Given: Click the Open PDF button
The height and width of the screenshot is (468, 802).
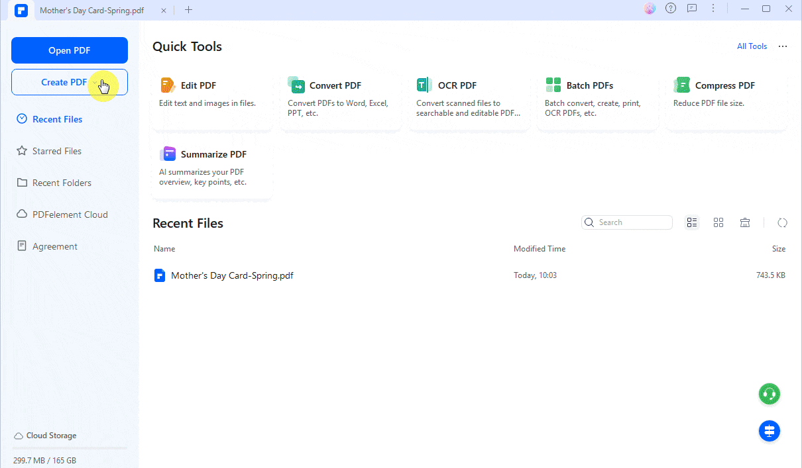Looking at the screenshot, I should [x=70, y=50].
